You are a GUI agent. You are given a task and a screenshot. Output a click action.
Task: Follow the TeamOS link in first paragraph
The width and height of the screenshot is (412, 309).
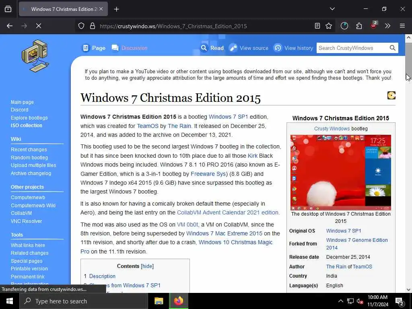[148, 126]
